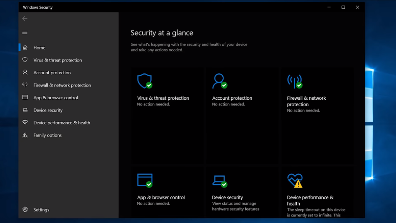
Task: Click the Settings gear icon
Action: pos(25,209)
